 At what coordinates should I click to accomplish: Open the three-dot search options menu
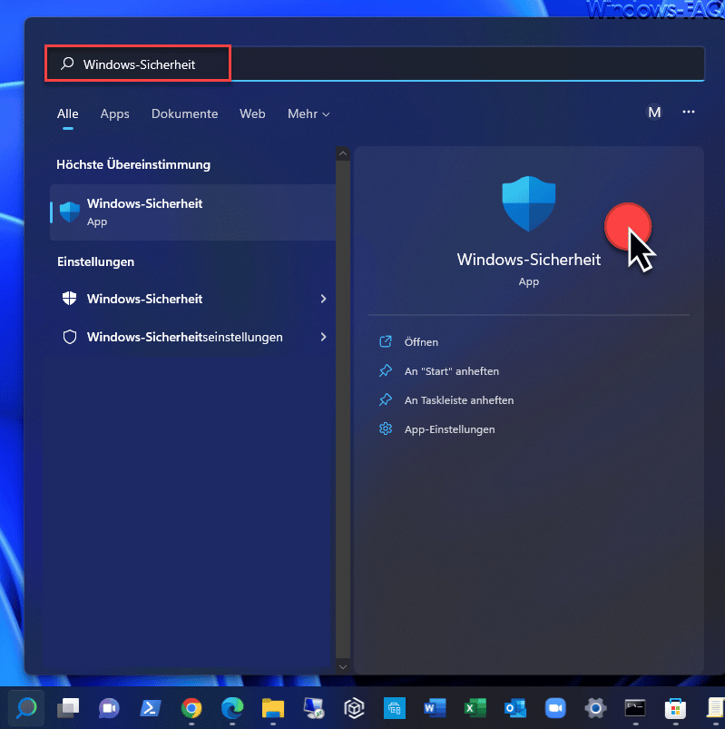[689, 112]
